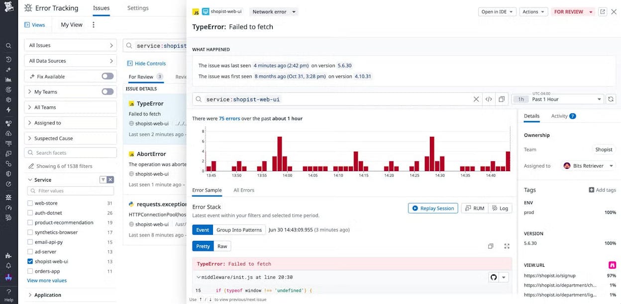Clear the service:shopist-web-ui panel query
Screen dimensions: 621x304
476,100
